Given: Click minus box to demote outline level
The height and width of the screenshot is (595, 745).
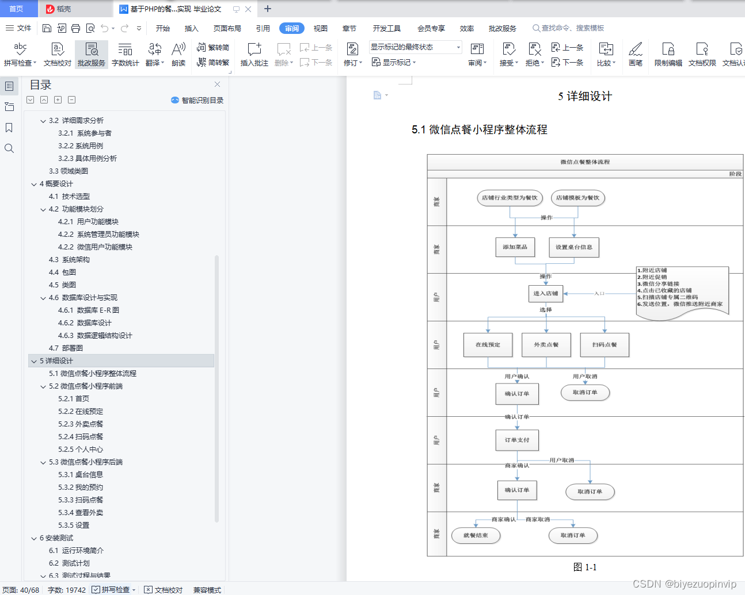Looking at the screenshot, I should pos(71,99).
